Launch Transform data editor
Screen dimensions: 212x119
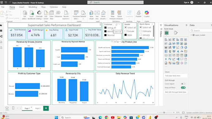click(76, 15)
